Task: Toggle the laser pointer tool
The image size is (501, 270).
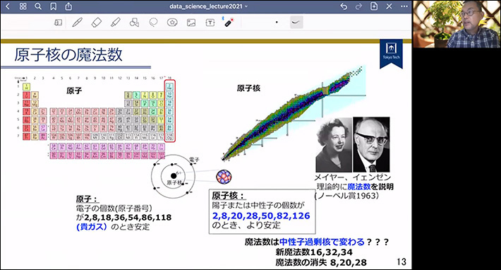Action: [x=229, y=22]
